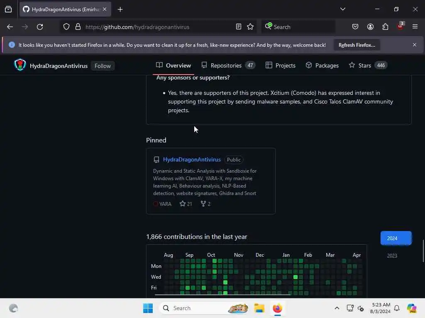
Task: Click the Firefox search box
Action: coord(298,27)
